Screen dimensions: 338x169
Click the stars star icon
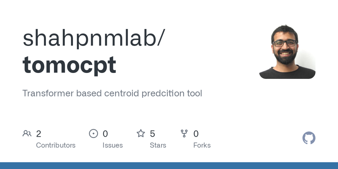point(141,133)
